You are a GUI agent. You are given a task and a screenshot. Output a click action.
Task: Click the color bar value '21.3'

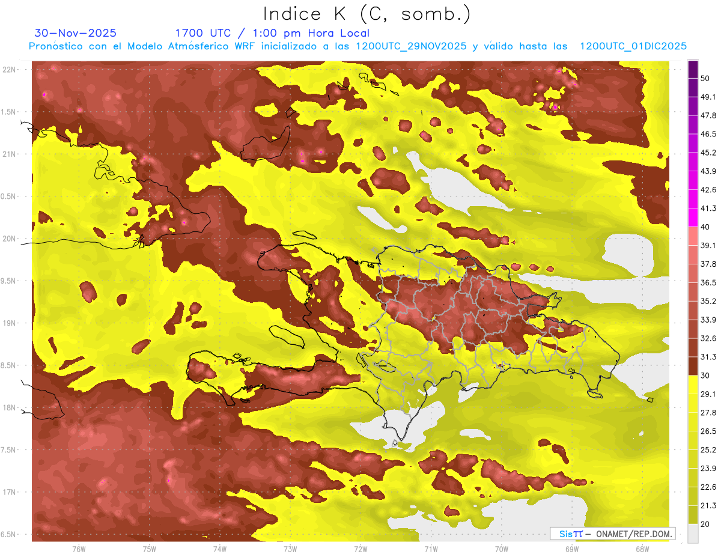pos(708,505)
